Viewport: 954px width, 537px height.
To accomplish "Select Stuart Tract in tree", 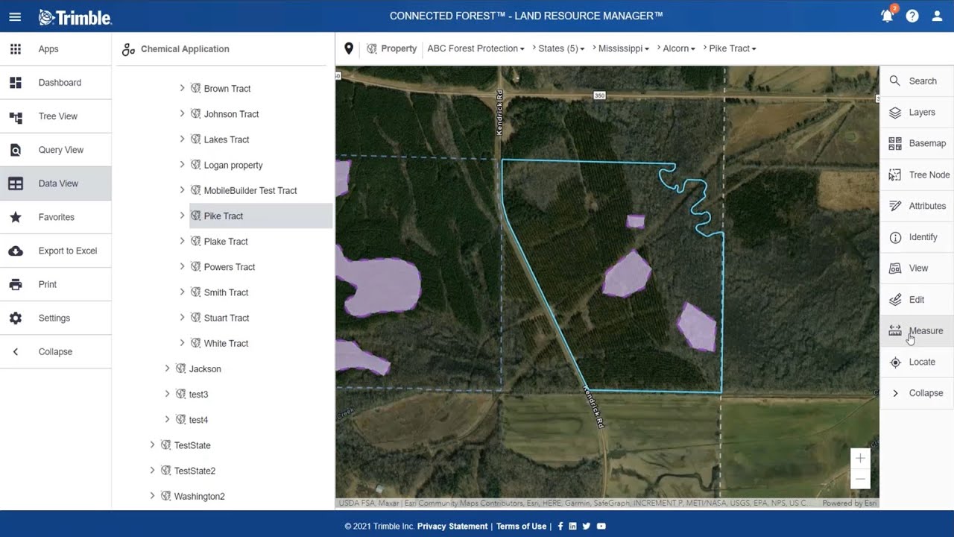I will 227,318.
